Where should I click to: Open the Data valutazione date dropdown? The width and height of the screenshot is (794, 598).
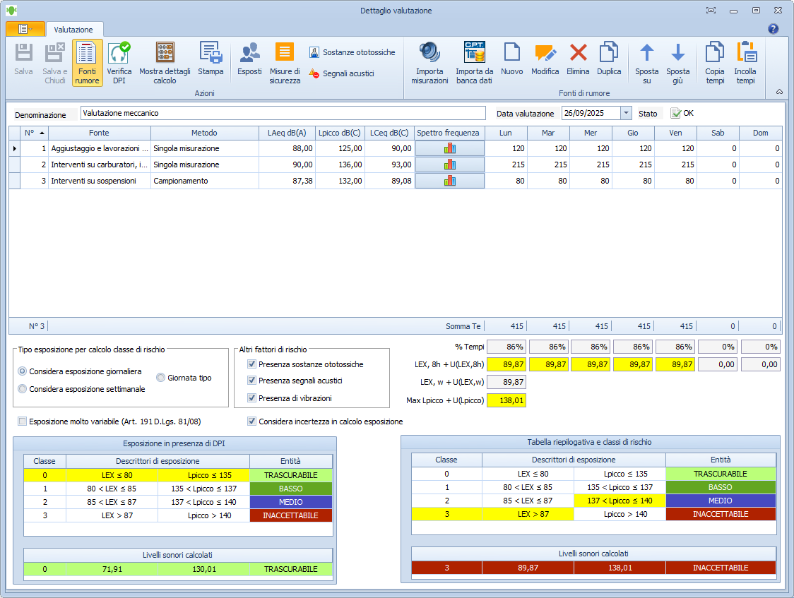pyautogui.click(x=626, y=113)
